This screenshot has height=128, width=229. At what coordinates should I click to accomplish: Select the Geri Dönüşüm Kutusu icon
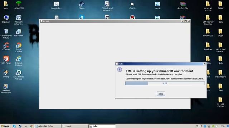6,34
